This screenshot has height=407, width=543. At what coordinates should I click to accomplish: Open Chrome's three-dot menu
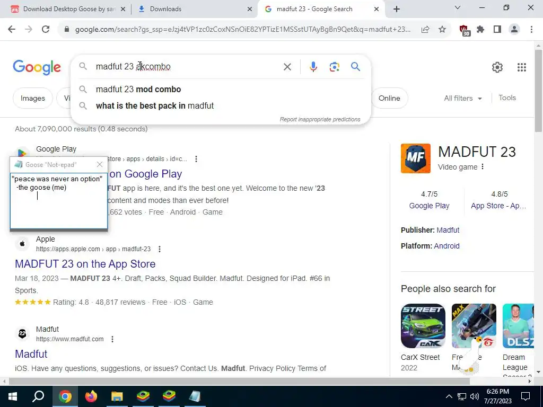(531, 30)
